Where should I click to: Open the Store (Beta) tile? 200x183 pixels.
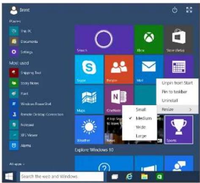[179, 39]
